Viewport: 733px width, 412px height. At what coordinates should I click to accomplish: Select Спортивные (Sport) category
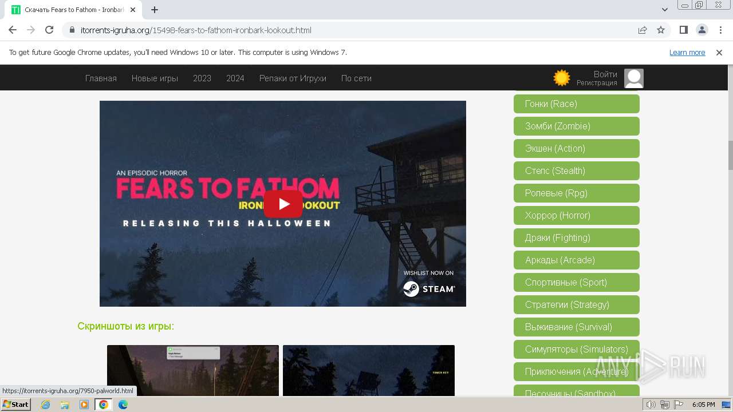577,282
